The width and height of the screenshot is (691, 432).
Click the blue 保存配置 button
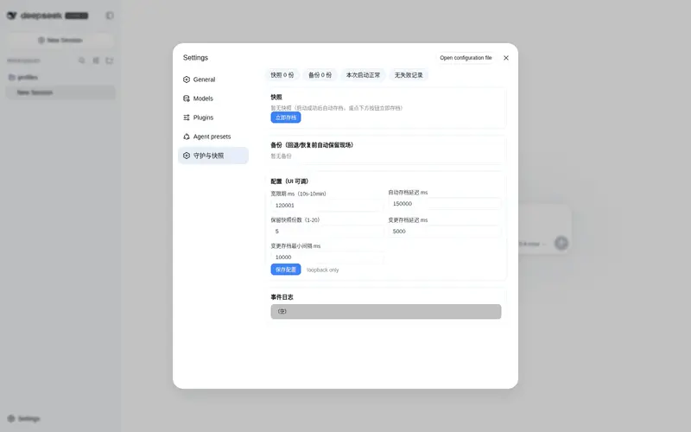click(x=286, y=270)
